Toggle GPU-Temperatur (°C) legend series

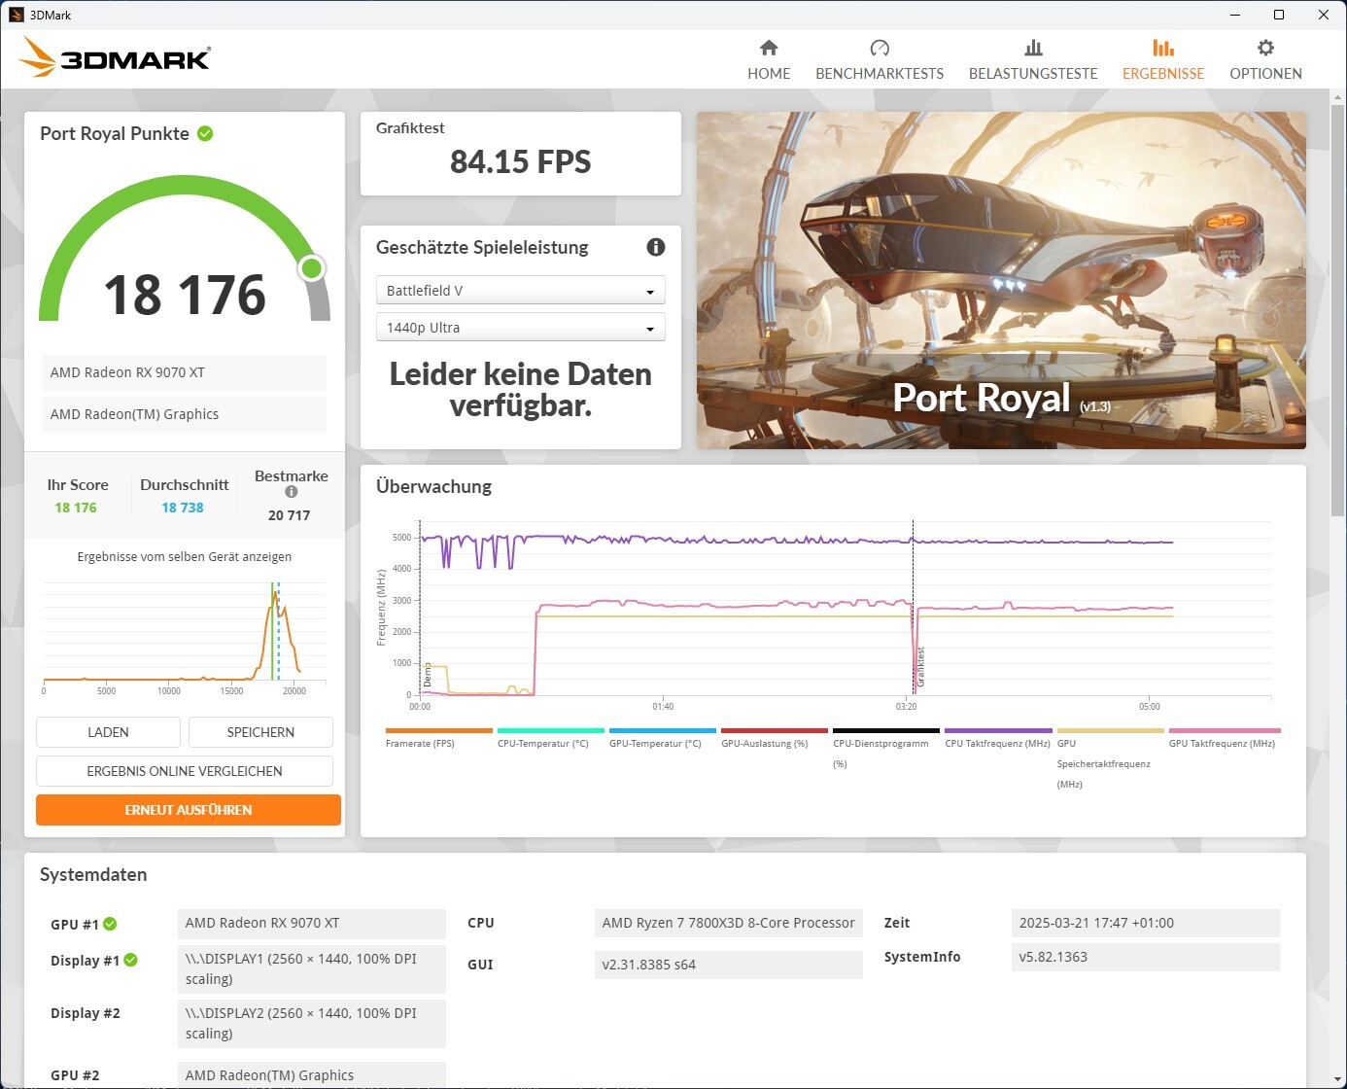662,738
